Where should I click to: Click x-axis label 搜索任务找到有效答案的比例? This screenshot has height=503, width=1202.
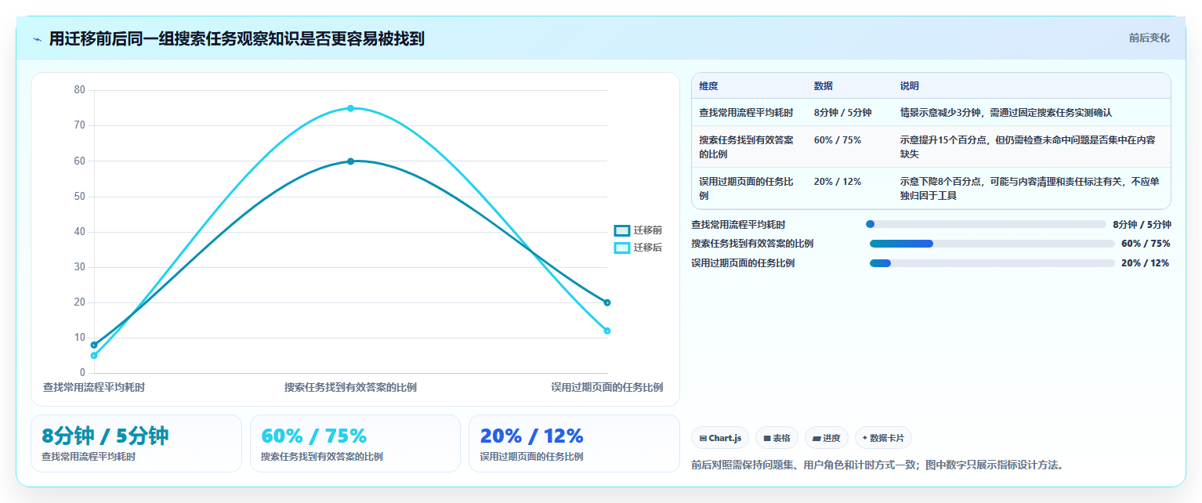pyautogui.click(x=350, y=387)
